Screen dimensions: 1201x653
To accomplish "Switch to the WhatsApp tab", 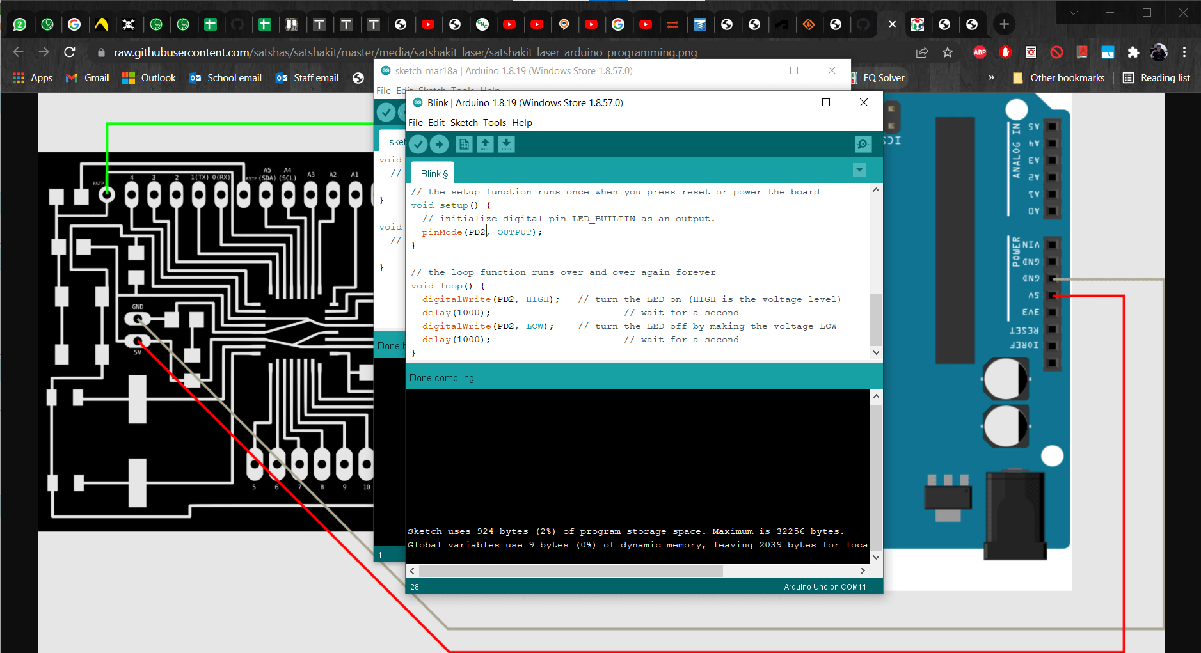I will 20,24.
